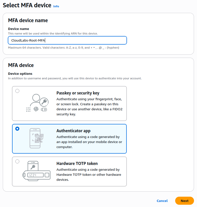Click the 'Maximum 64 characters' helper text
The image size is (197, 207).
pyautogui.click(x=63, y=48)
